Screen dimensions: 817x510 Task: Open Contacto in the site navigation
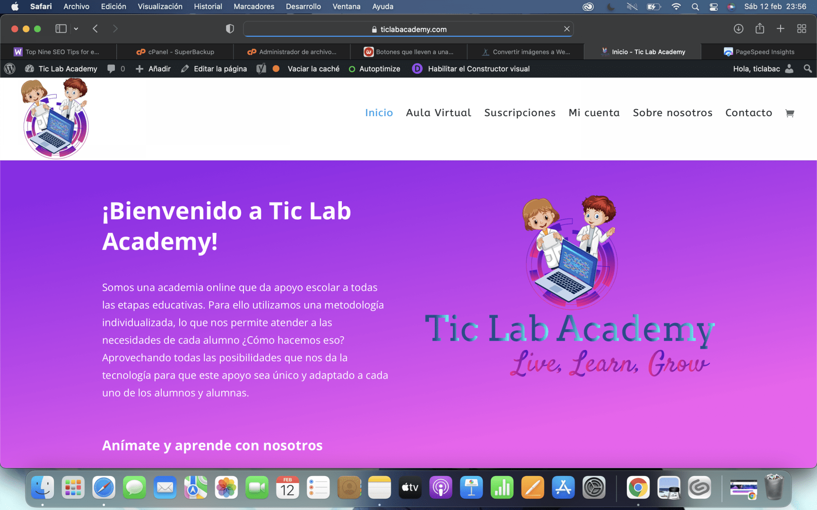point(749,113)
